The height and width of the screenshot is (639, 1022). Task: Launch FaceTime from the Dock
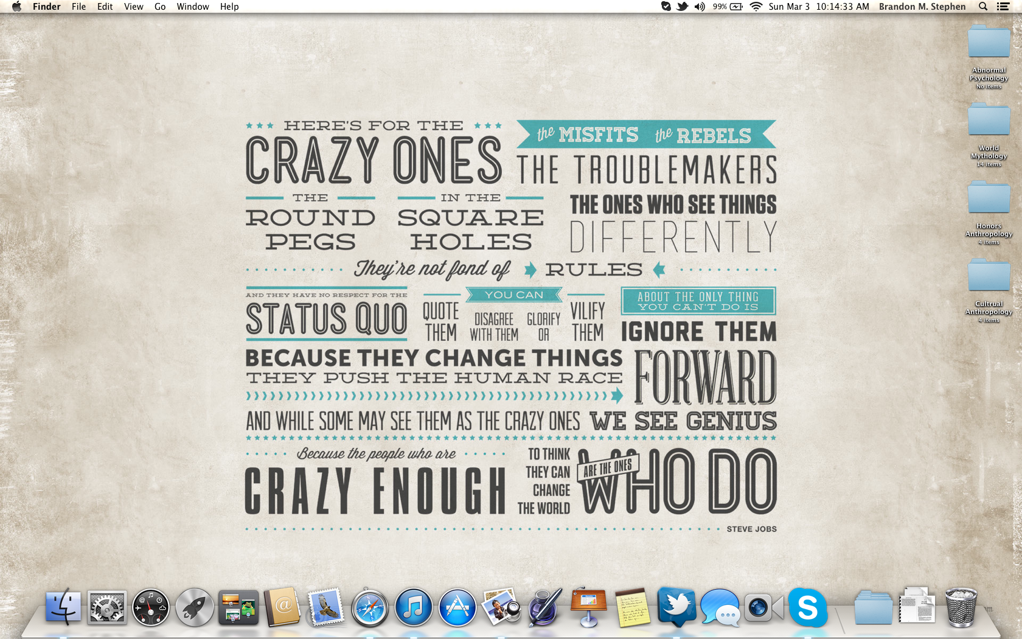pos(763,607)
